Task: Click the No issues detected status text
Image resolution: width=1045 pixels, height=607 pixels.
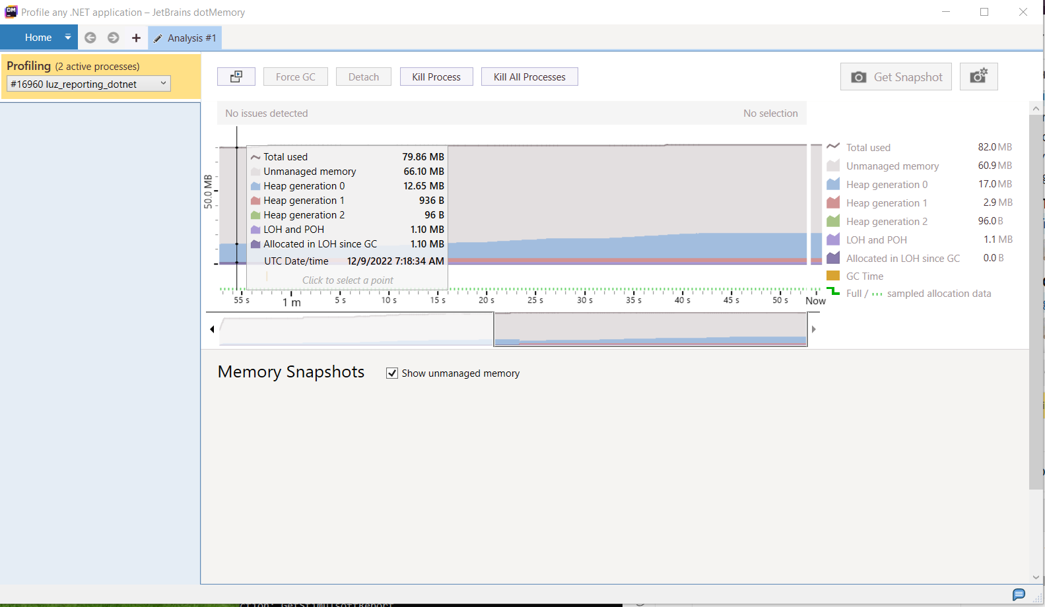Action: [267, 113]
